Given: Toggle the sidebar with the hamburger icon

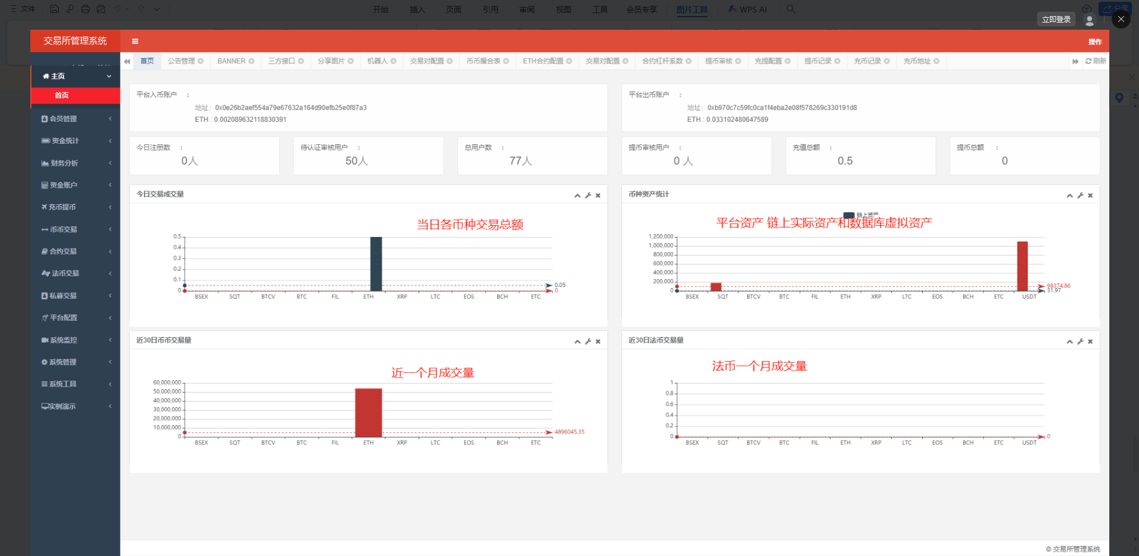Looking at the screenshot, I should click(x=135, y=42).
